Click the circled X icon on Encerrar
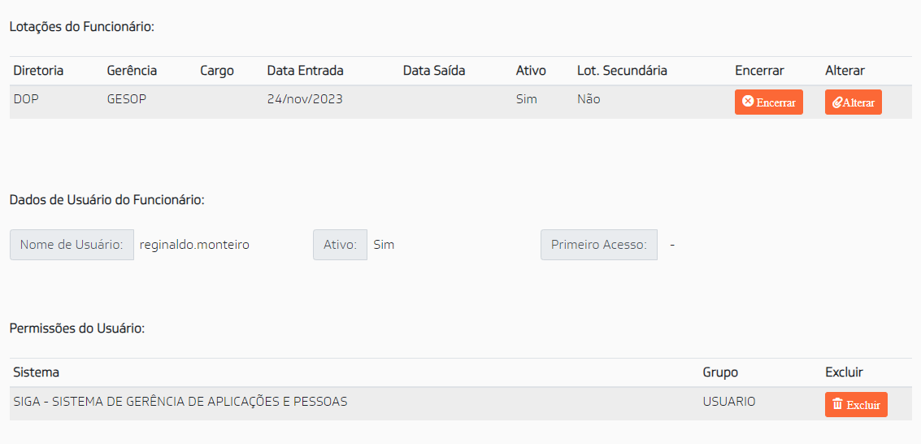The height and width of the screenshot is (444, 921). click(748, 102)
